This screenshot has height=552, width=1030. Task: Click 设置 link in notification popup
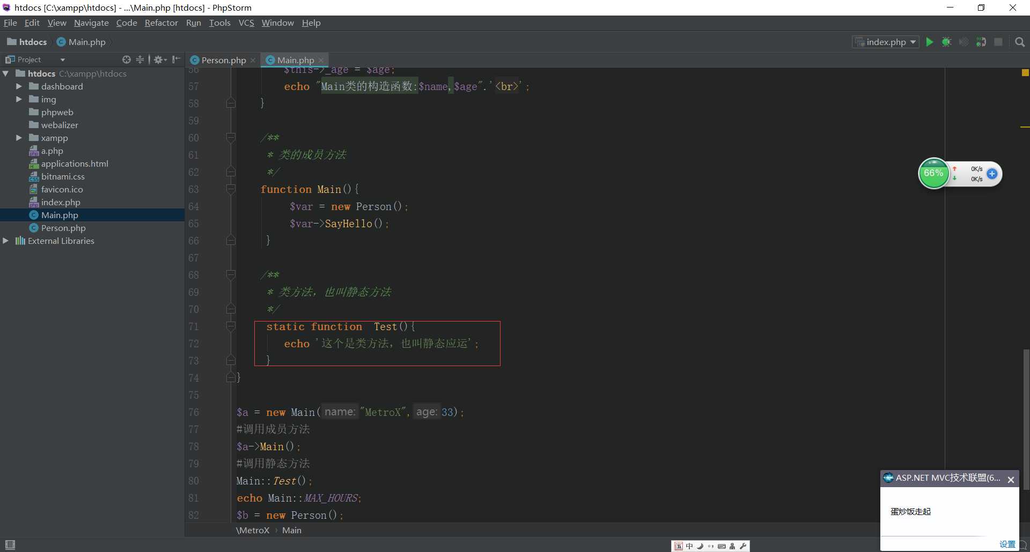click(1007, 544)
